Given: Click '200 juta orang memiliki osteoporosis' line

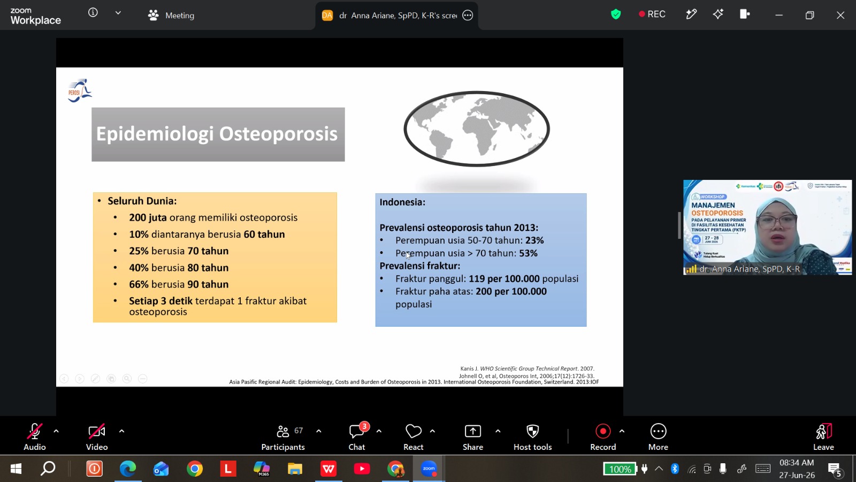Looking at the screenshot, I should pyautogui.click(x=213, y=217).
